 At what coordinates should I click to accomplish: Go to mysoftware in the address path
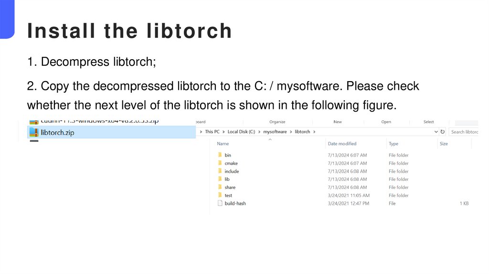point(275,132)
